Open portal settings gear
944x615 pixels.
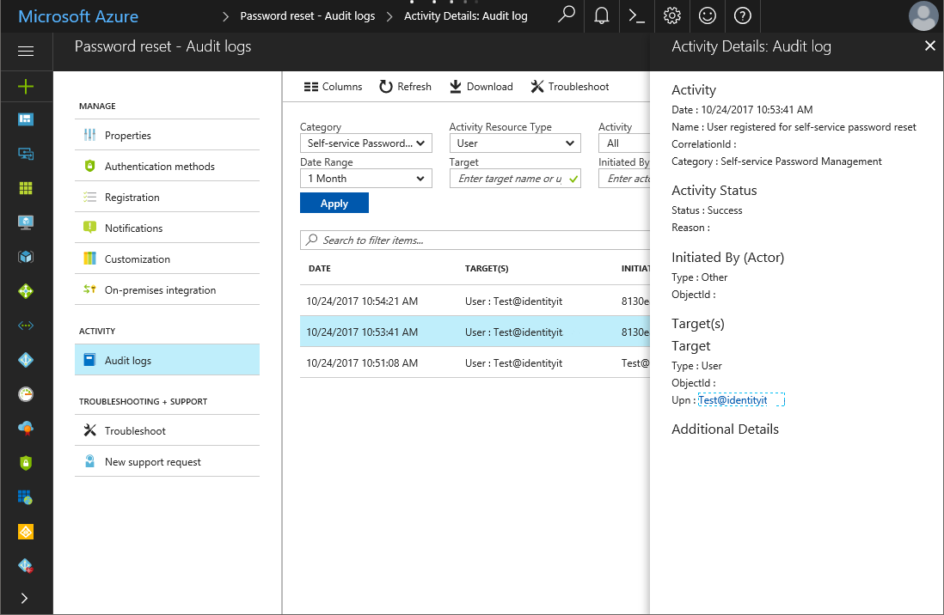pyautogui.click(x=672, y=15)
